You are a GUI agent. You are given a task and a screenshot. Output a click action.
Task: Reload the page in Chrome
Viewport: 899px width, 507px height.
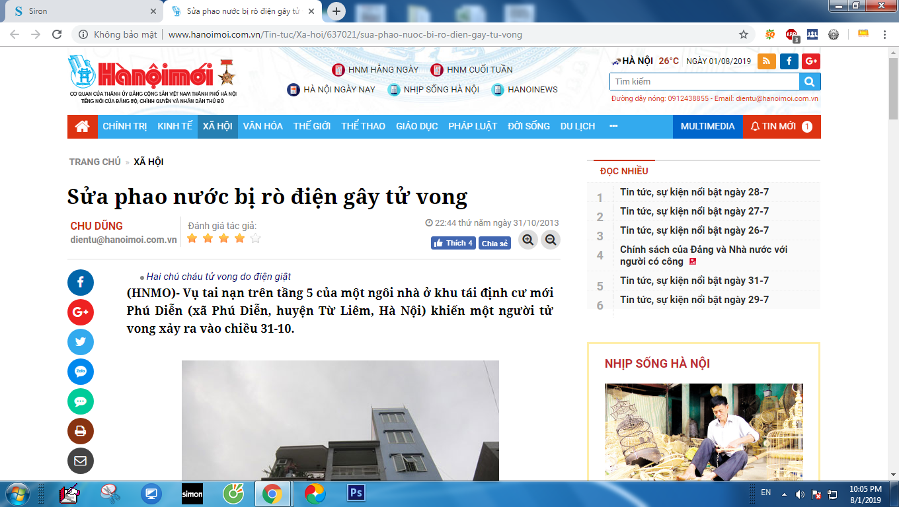[57, 34]
